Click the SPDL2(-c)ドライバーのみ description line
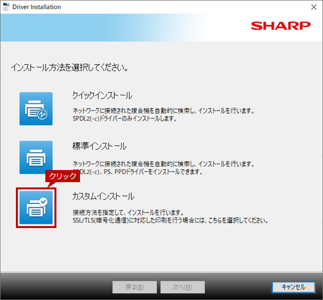The height and width of the screenshot is (300, 323). tap(125, 118)
